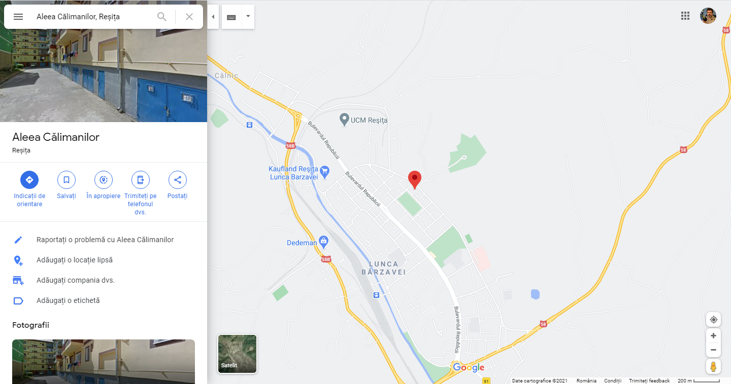Toggle Satelit map layer view
Screen dimensions: 731x384
tap(238, 354)
